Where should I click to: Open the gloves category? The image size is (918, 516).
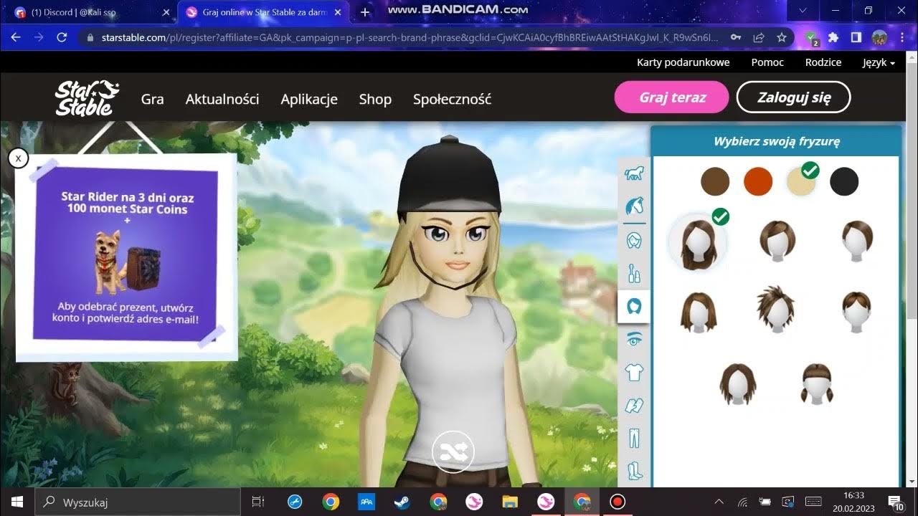click(x=634, y=406)
